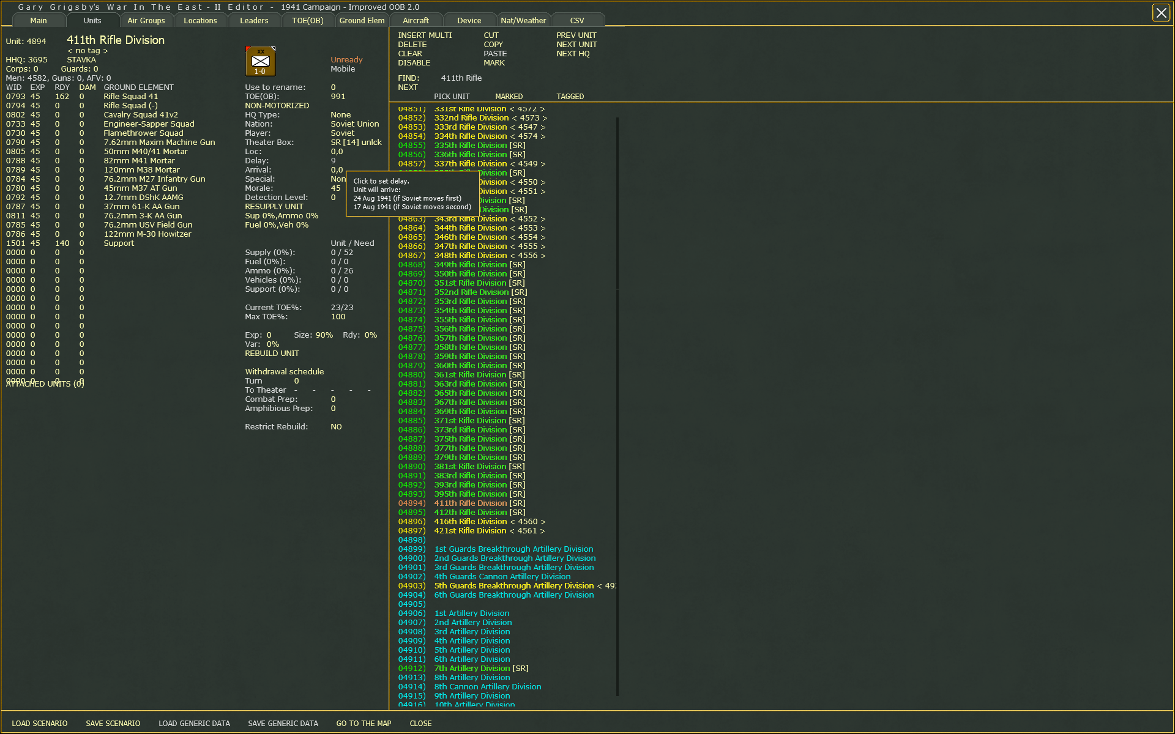Image resolution: width=1175 pixels, height=734 pixels.
Task: Click the < no tag > label
Action: coord(88,51)
